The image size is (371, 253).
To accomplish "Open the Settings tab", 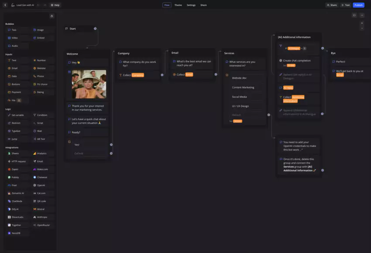I will (191, 5).
